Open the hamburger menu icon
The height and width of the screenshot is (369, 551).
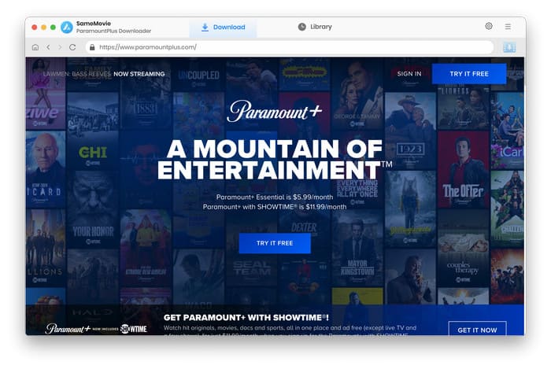click(508, 27)
